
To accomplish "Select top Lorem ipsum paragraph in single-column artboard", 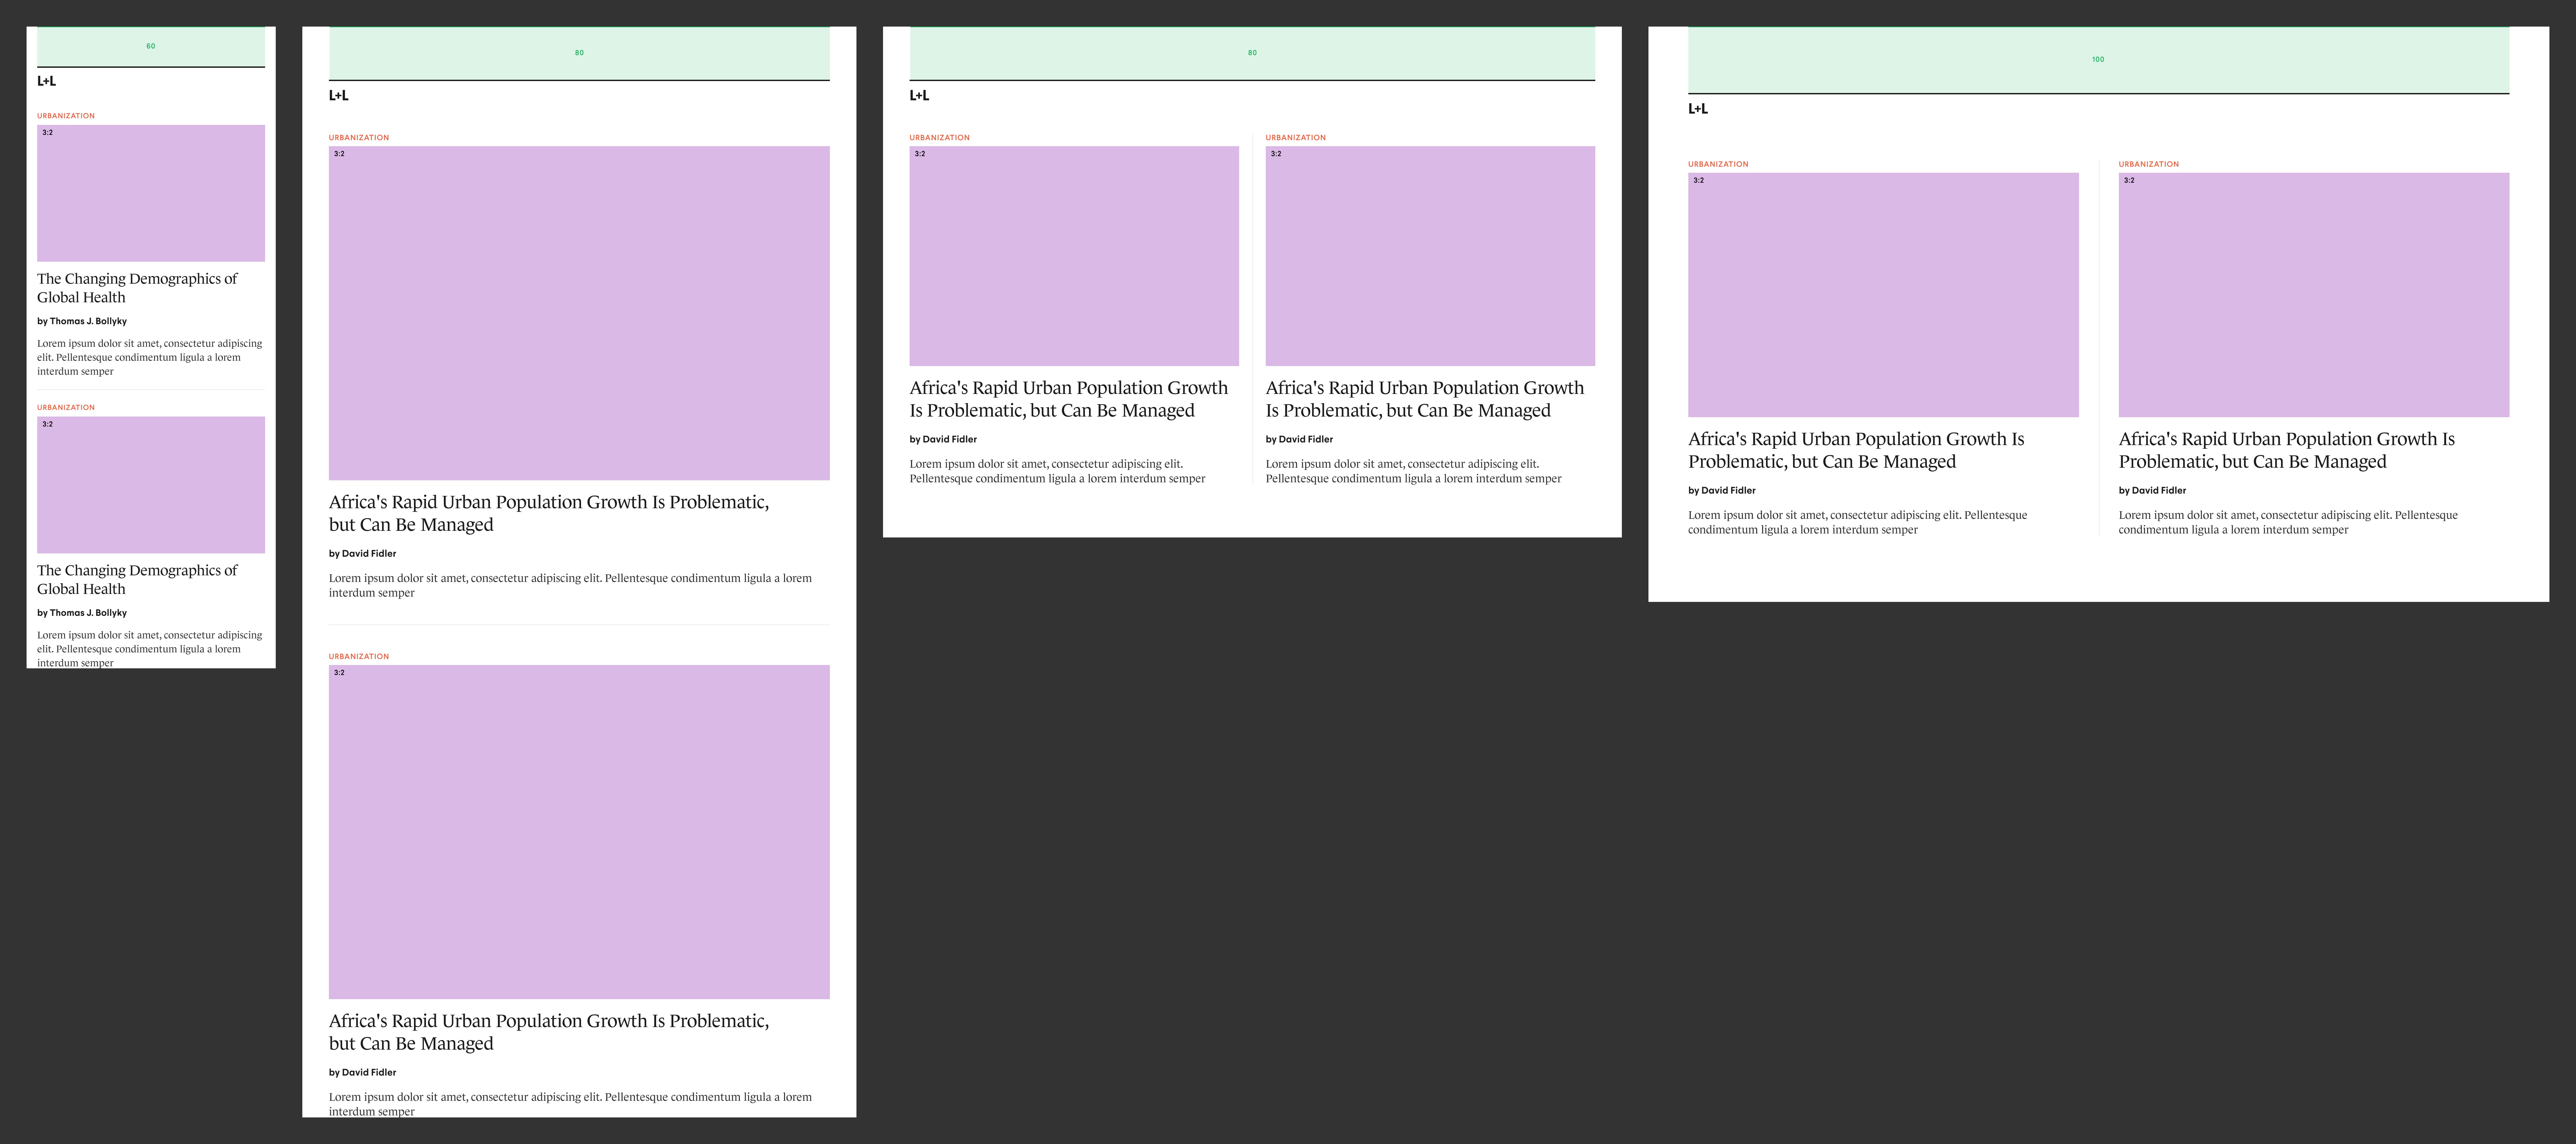I will pyautogui.click(x=570, y=585).
